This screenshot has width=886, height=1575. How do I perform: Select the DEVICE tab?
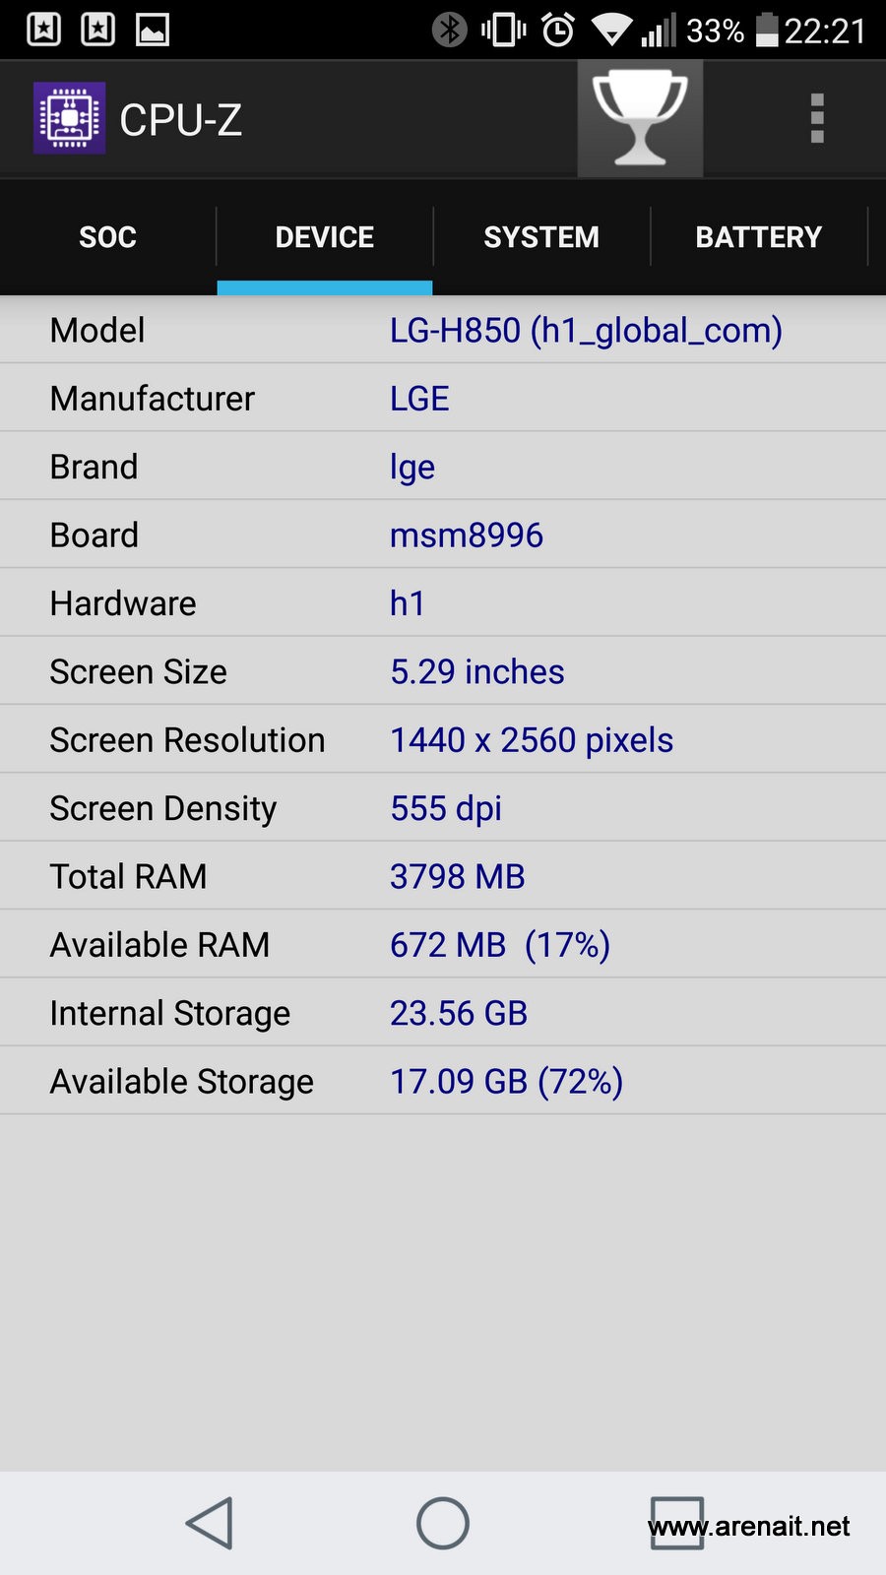click(324, 237)
